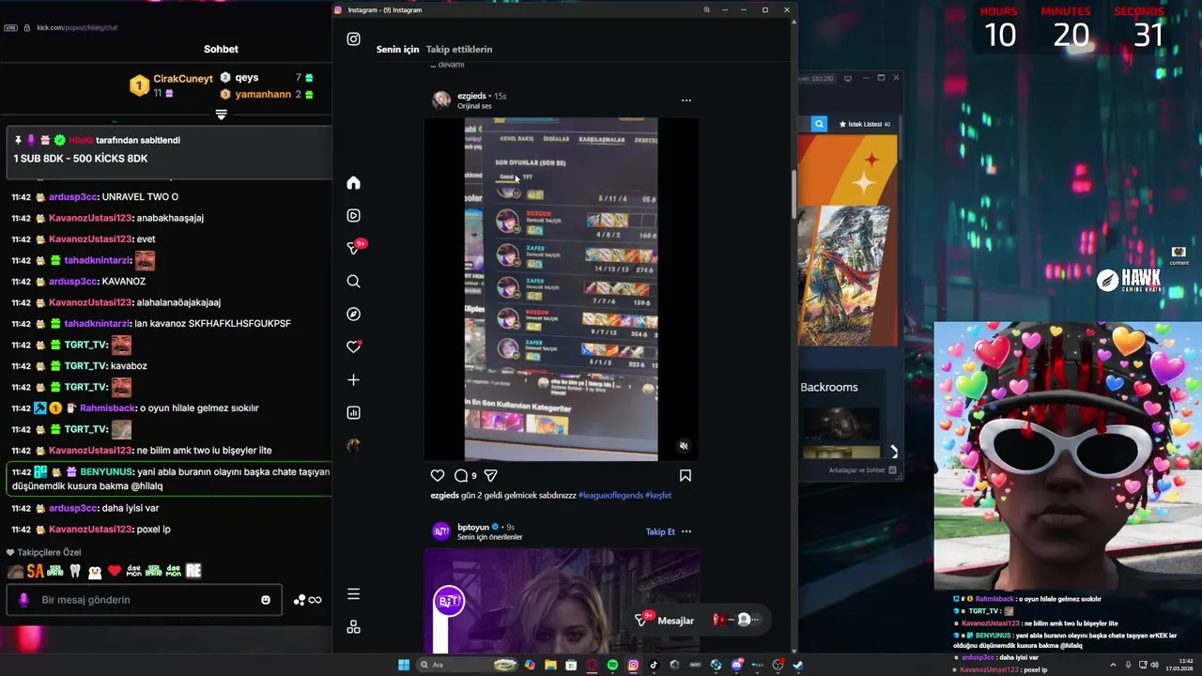Viewport: 1202px width, 676px height.
Task: Open Instagram direct messages sidebar icon
Action: [354, 248]
